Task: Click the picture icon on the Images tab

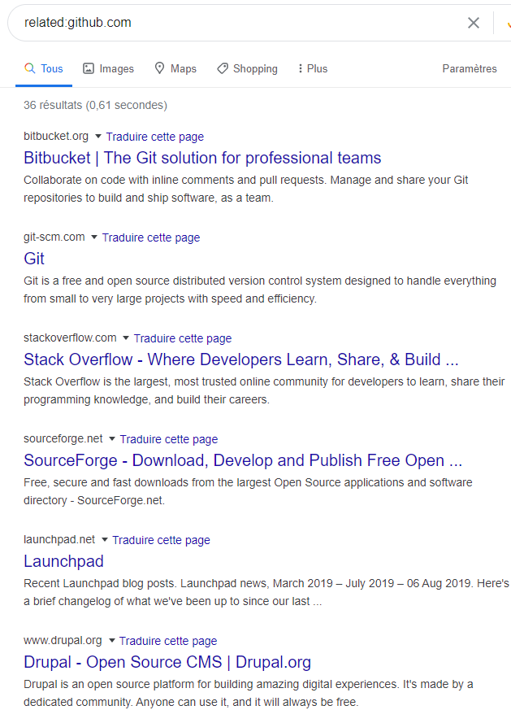Action: click(89, 68)
